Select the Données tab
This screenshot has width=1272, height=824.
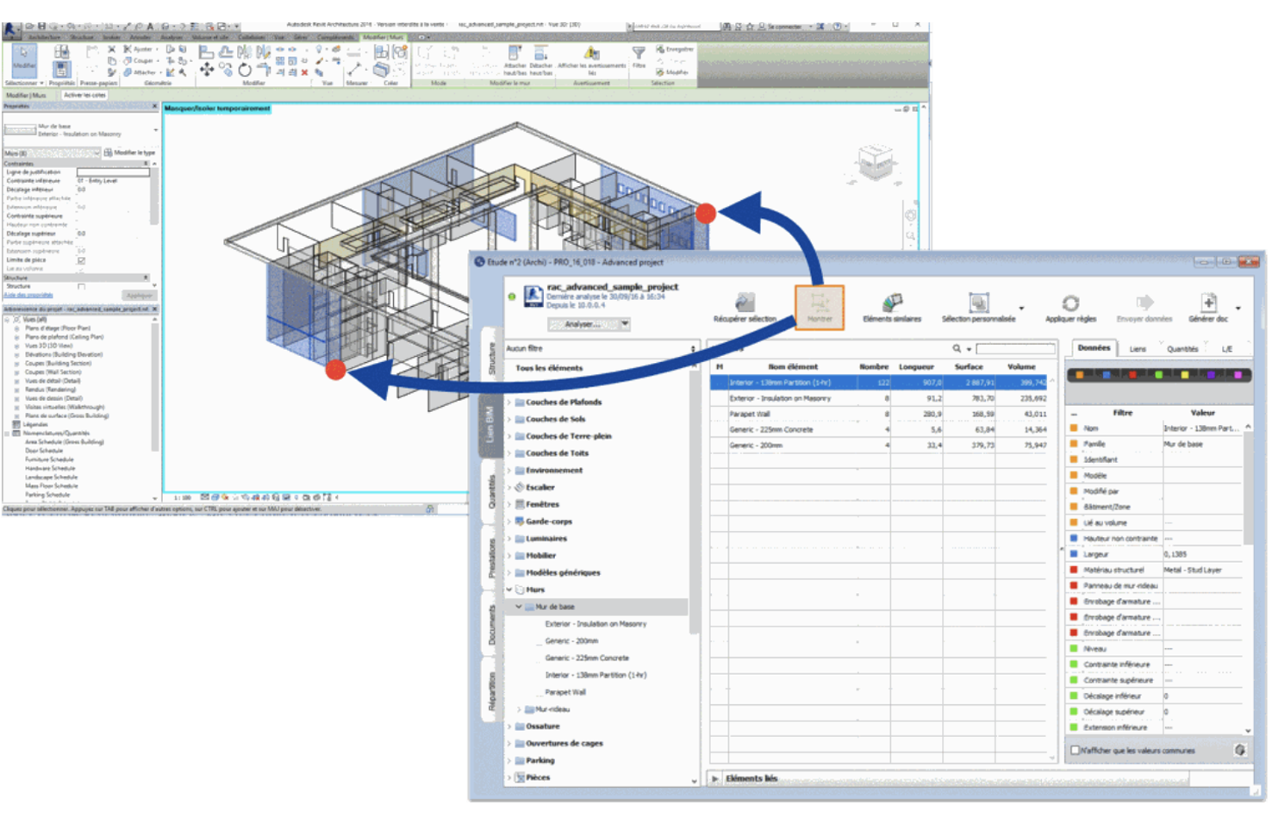pos(1094,348)
